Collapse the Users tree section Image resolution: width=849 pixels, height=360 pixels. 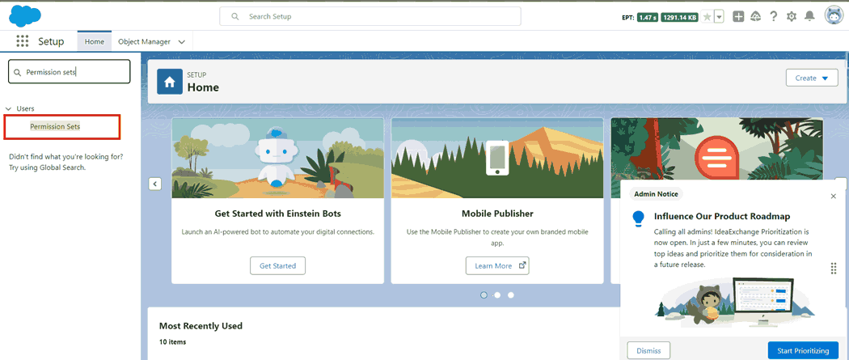(x=8, y=109)
